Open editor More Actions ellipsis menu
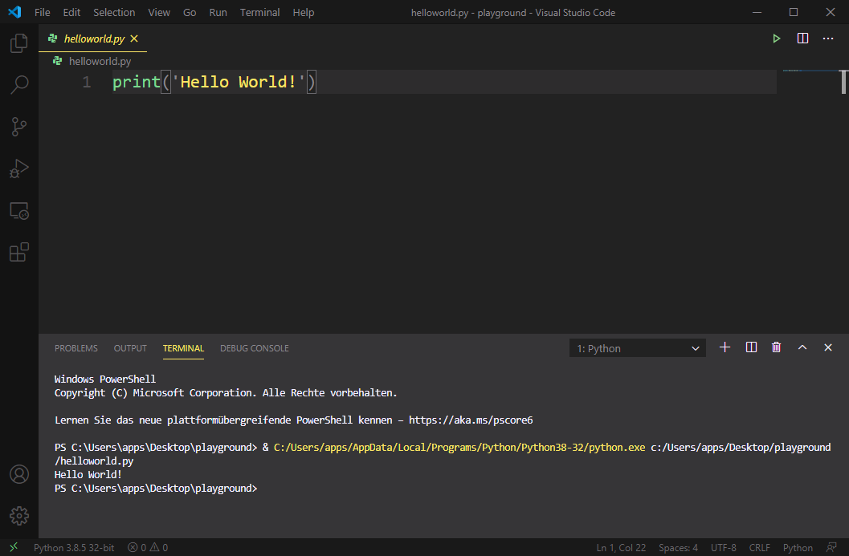The image size is (849, 556). pos(828,39)
